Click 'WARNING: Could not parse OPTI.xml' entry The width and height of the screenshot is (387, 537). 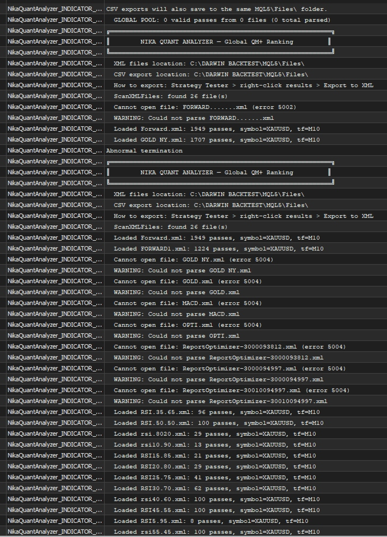(x=193, y=336)
